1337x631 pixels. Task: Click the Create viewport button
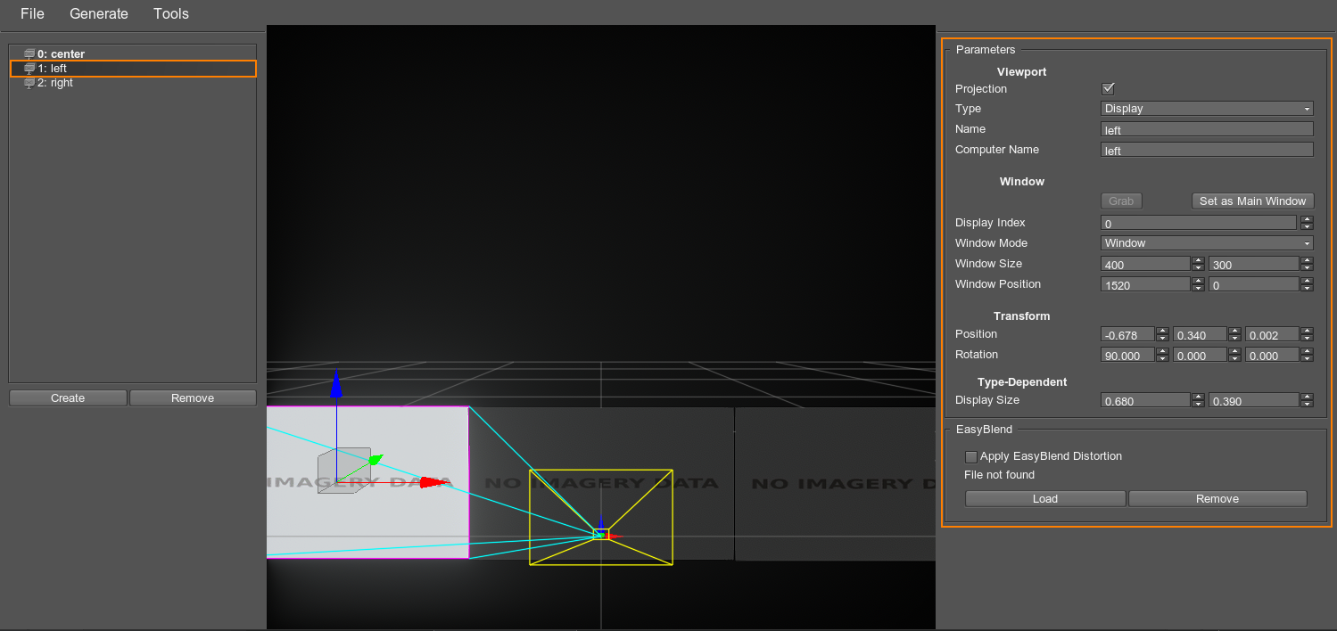point(68,398)
